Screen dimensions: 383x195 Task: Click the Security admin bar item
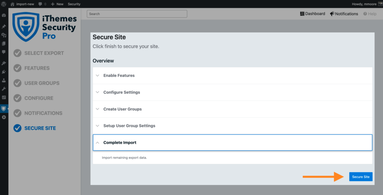click(x=74, y=4)
